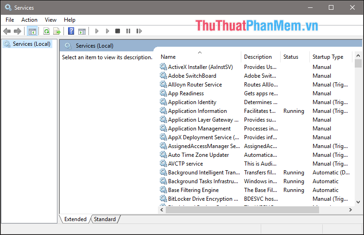Click 'Gets apps re...' description cell
Screen dimensions: 364x235
[x=261, y=93]
